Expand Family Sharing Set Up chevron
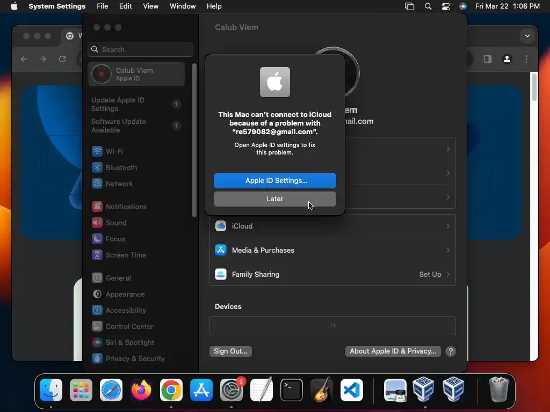The image size is (550, 412). (448, 274)
